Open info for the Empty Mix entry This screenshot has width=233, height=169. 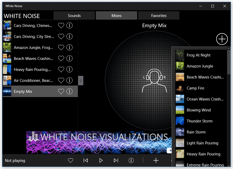pyautogui.click(x=69, y=92)
